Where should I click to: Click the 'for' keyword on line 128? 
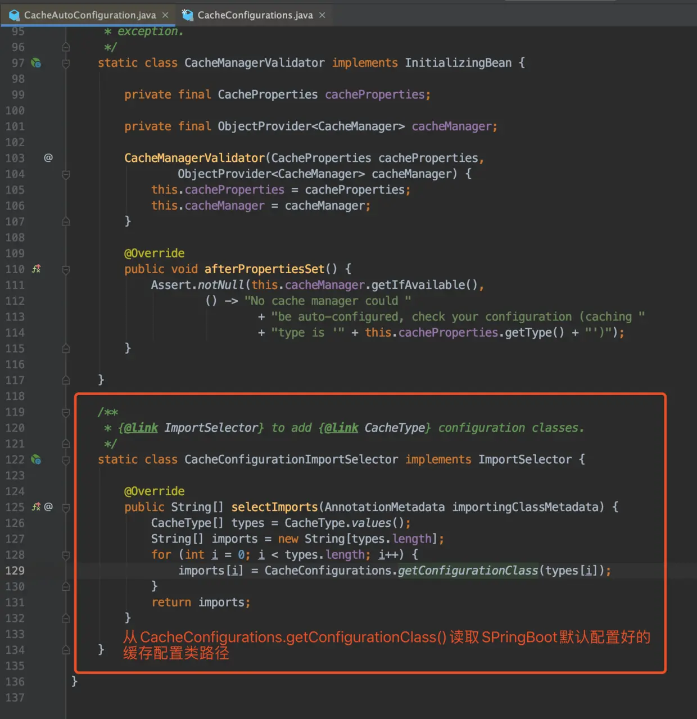pyautogui.click(x=161, y=555)
